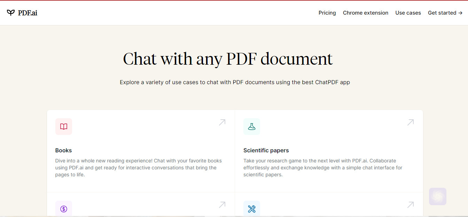Click the dollar sign icon card
This screenshot has width=468, height=217.
point(64,209)
